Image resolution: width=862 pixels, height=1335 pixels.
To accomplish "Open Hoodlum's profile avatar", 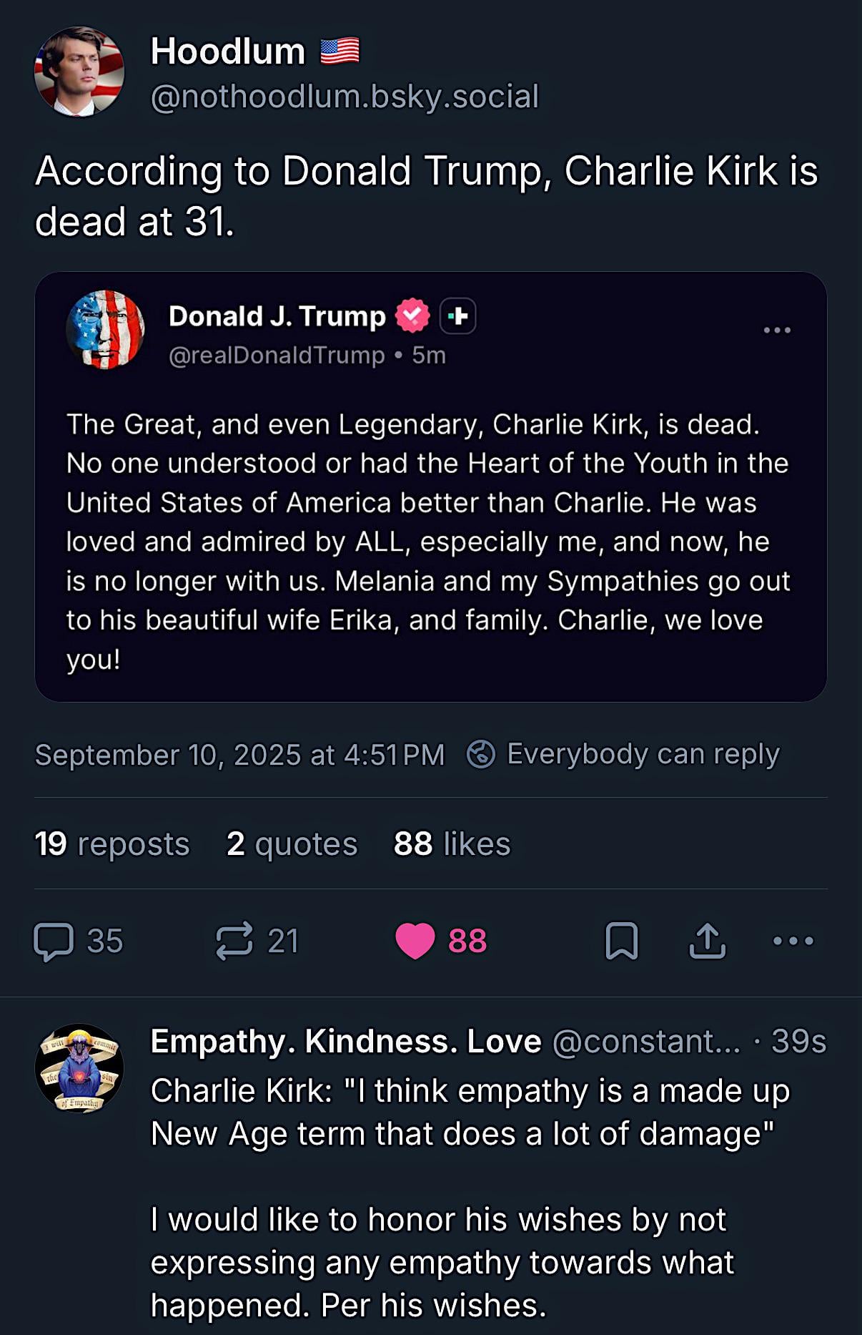I will [x=79, y=72].
